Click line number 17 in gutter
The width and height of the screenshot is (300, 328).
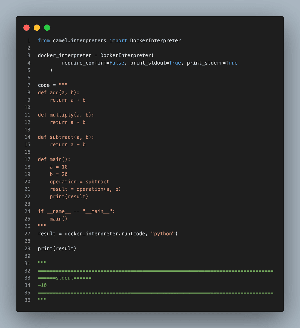pos(27,159)
